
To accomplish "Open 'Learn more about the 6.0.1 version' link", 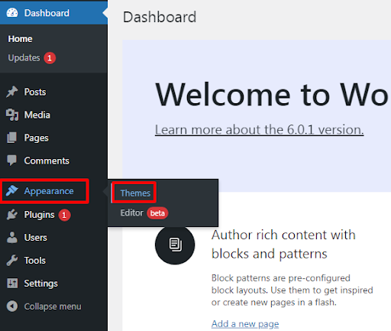I will [x=260, y=130].
